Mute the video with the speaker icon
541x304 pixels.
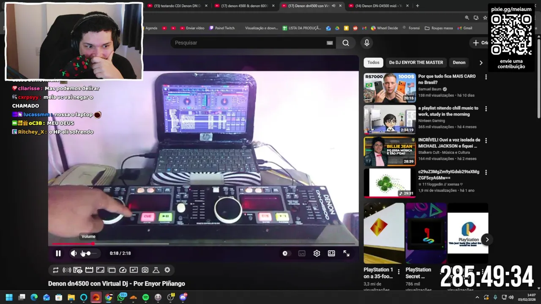(x=74, y=253)
